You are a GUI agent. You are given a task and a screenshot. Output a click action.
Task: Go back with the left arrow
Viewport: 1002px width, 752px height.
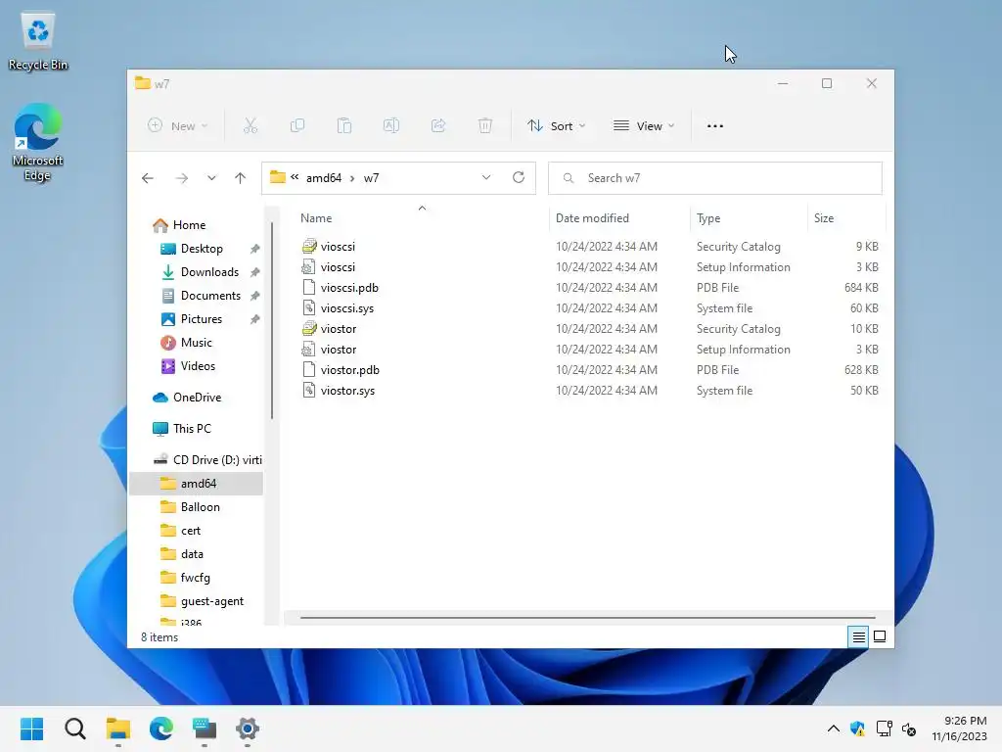148,178
